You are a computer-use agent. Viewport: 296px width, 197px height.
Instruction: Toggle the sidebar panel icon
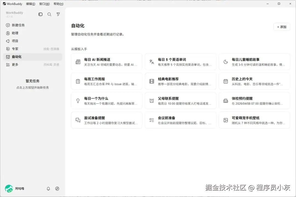pos(40,14)
